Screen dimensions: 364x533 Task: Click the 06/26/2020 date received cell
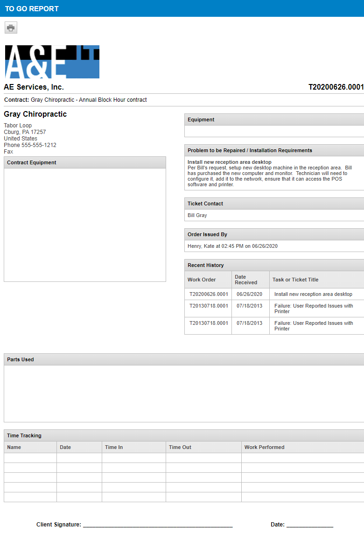point(250,294)
